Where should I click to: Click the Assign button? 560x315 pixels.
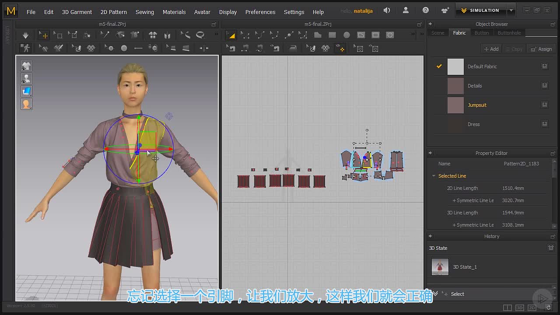click(541, 49)
